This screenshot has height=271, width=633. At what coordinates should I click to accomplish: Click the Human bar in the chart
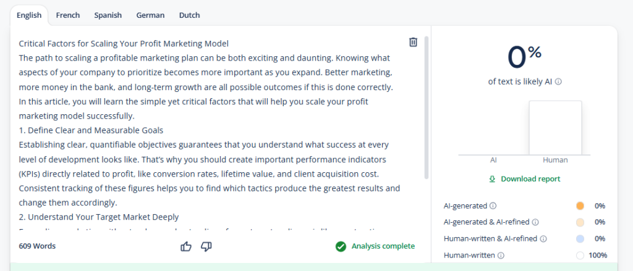(555, 128)
